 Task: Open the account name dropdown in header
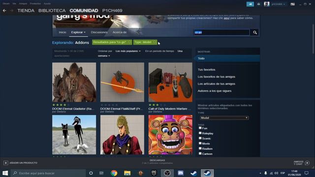coord(278,4)
